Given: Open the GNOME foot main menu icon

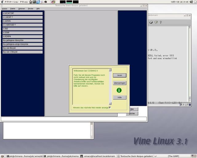Looking at the screenshot, I should pyautogui.click(x=2, y=2).
